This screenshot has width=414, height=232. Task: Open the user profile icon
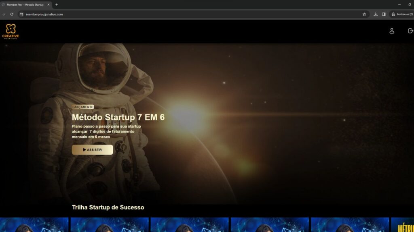(391, 31)
